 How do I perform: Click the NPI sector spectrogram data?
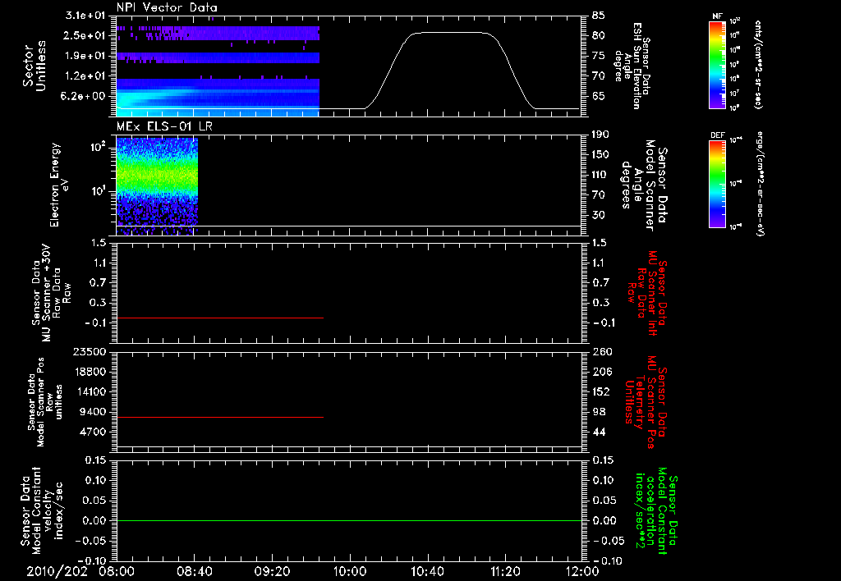[218, 71]
